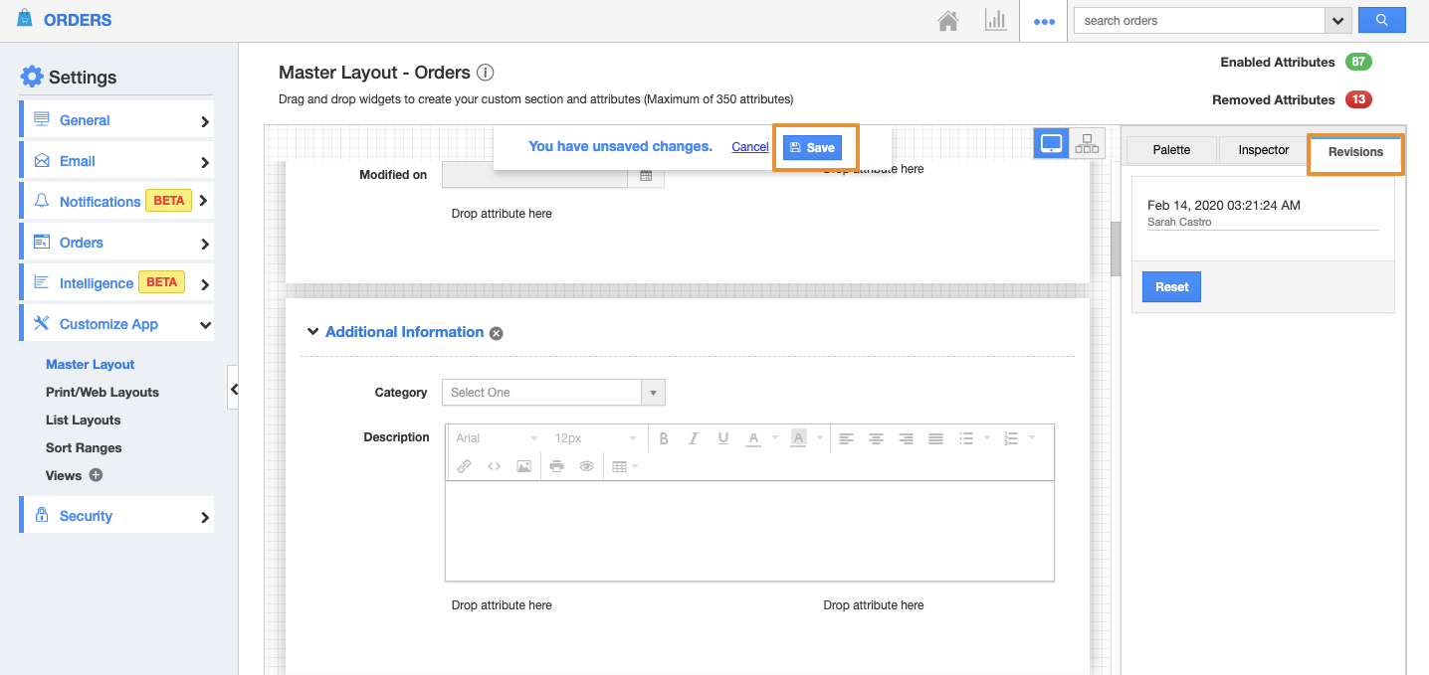Switch to the Palette tab
The width and height of the screenshot is (1429, 675).
point(1171,150)
